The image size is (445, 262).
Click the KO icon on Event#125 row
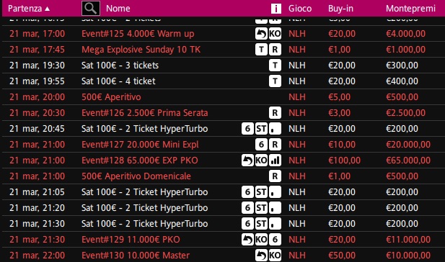[275, 34]
